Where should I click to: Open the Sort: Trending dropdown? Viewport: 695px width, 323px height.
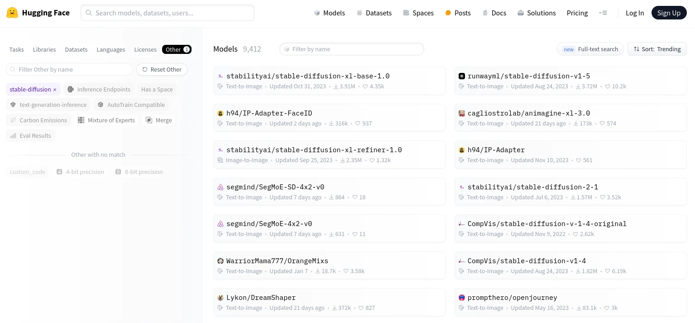[x=657, y=49]
